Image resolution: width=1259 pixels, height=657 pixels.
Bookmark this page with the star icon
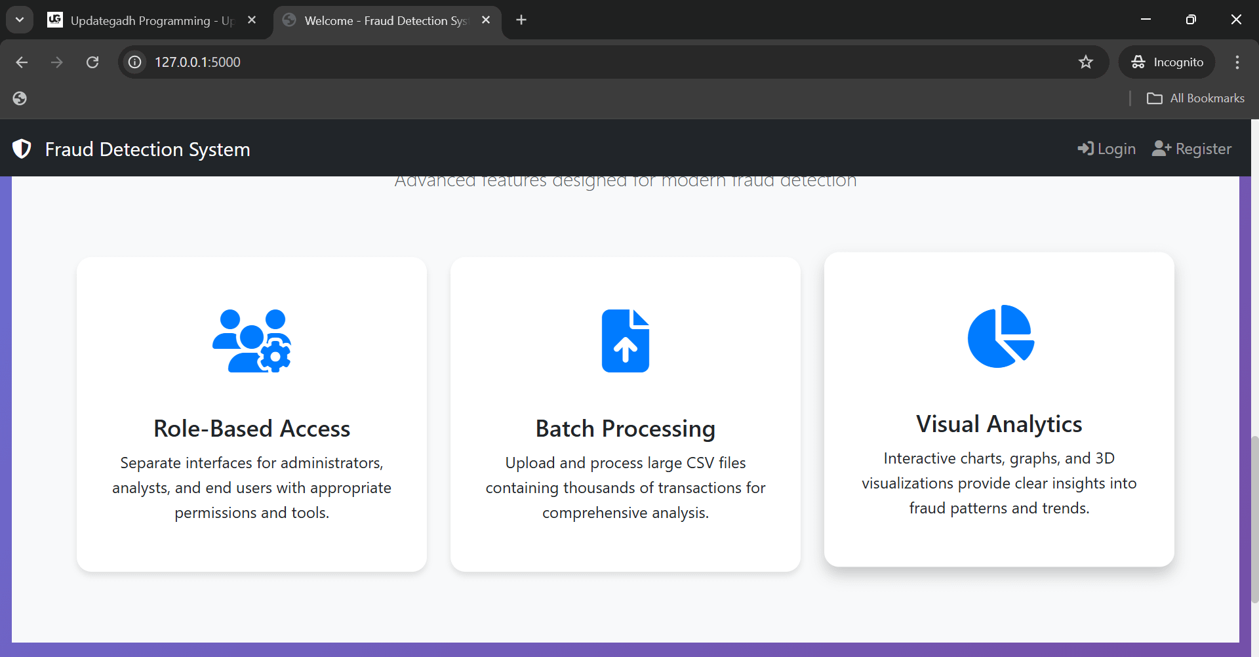pyautogui.click(x=1086, y=62)
